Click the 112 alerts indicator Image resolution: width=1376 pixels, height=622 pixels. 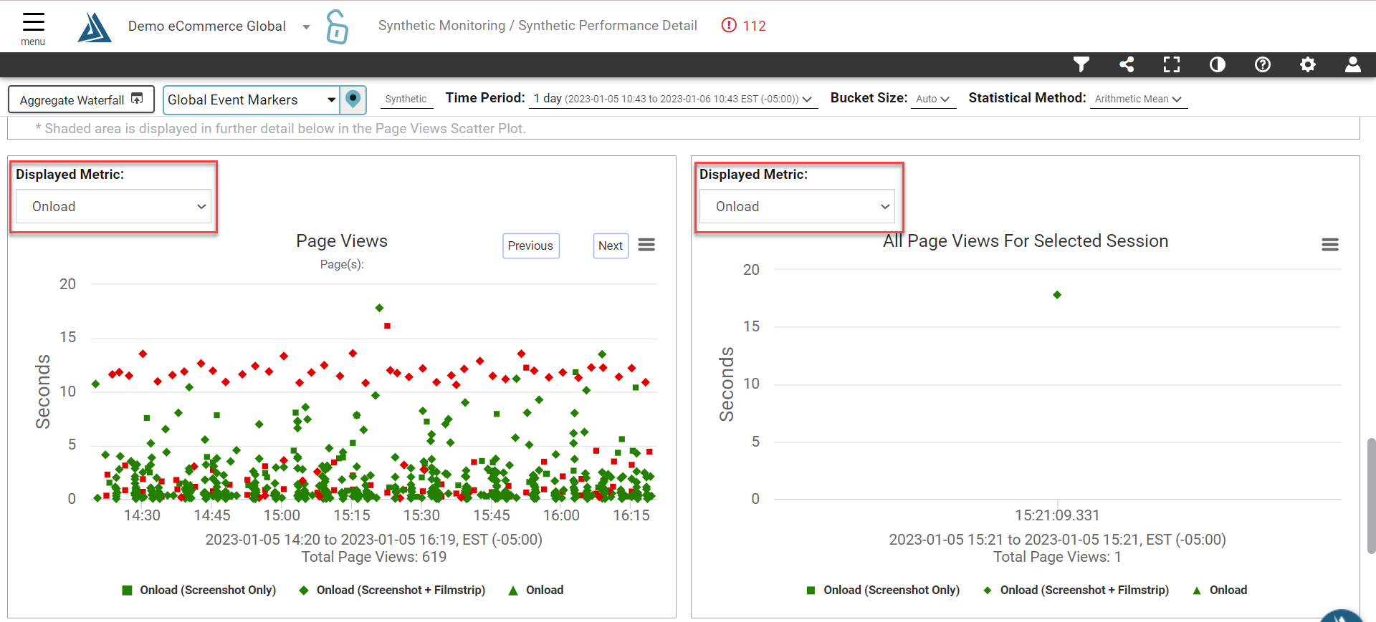(744, 26)
